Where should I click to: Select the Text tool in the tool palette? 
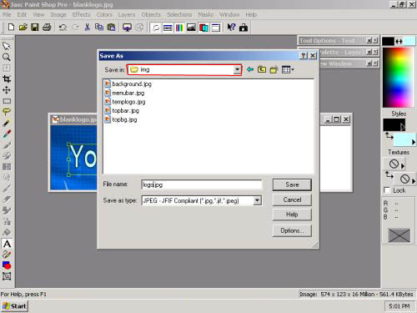coord(7,244)
